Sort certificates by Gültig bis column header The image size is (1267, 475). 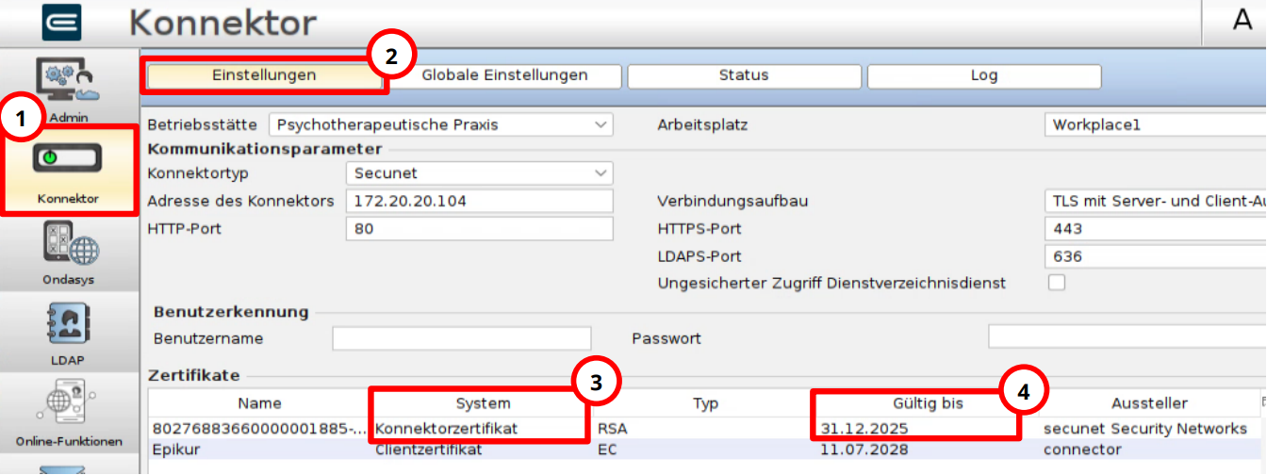[x=928, y=403]
